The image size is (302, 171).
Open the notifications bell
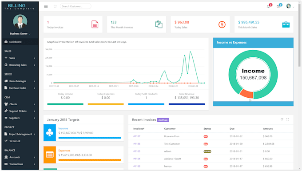point(268,6)
